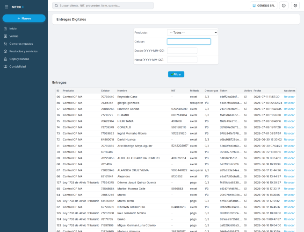Revoke entry for Raul Fernando Molina
The image size is (304, 232).
click(x=289, y=213)
